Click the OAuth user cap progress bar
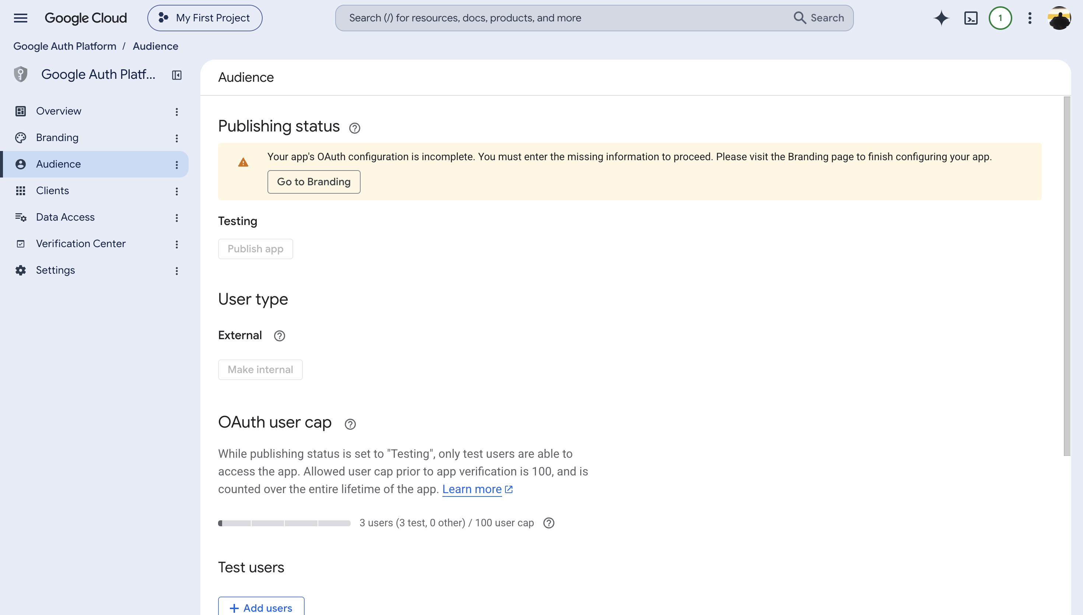The width and height of the screenshot is (1083, 615). (284, 523)
